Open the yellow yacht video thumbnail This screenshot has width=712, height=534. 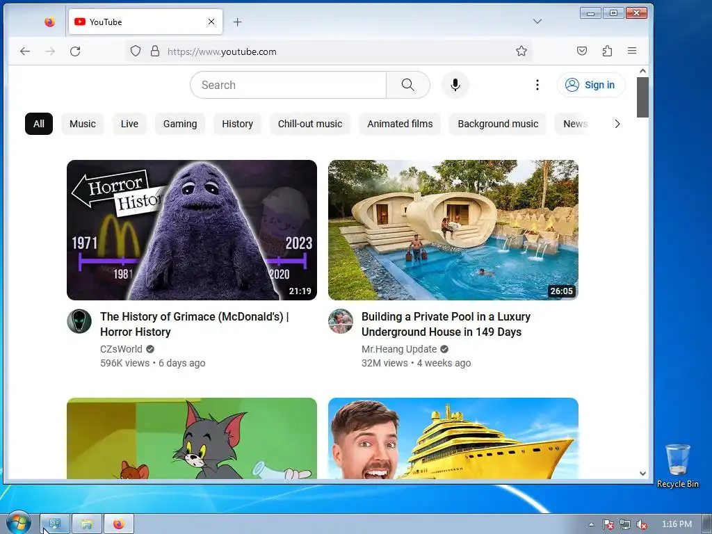pos(453,438)
